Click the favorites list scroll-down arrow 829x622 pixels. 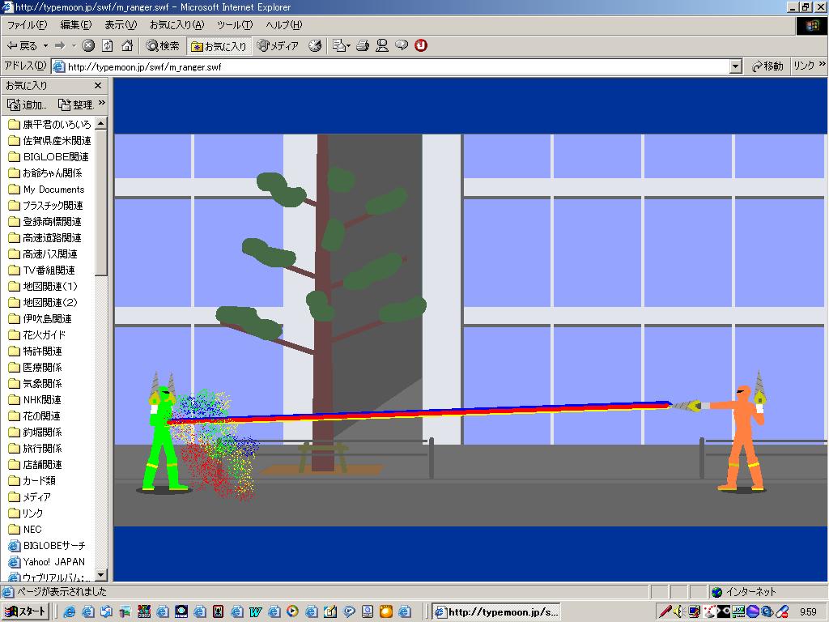[x=101, y=574]
